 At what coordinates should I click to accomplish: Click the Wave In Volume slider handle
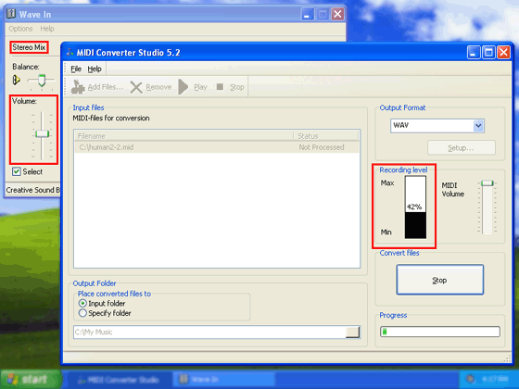tap(42, 133)
